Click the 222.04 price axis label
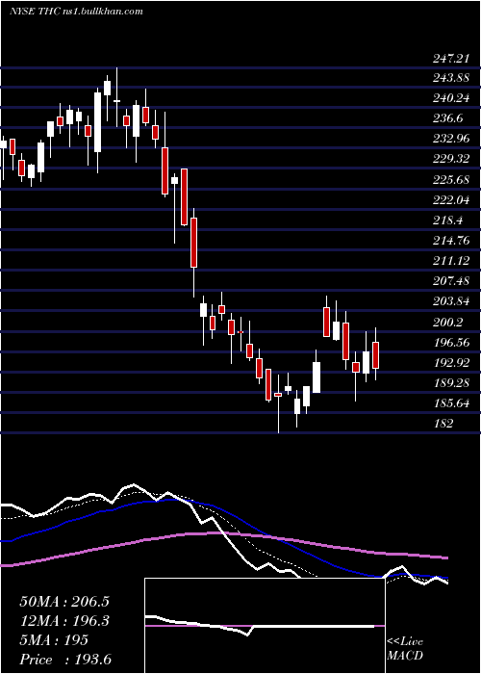 [x=451, y=200]
